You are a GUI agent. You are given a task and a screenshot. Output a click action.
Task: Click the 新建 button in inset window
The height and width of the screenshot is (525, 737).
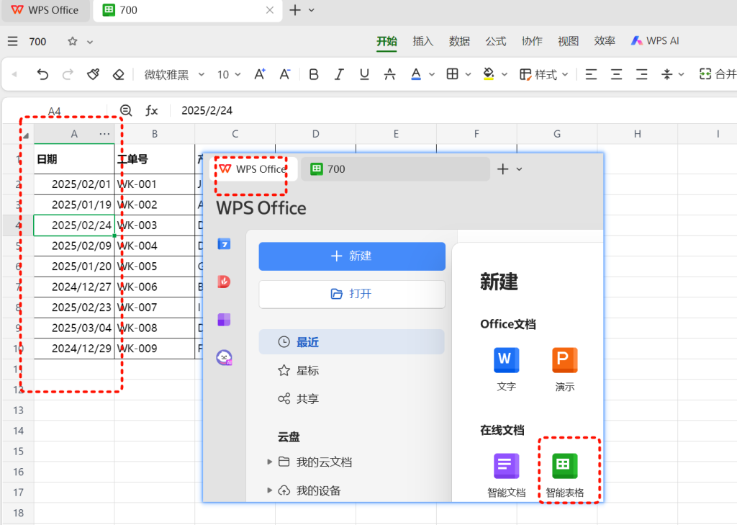(x=351, y=256)
